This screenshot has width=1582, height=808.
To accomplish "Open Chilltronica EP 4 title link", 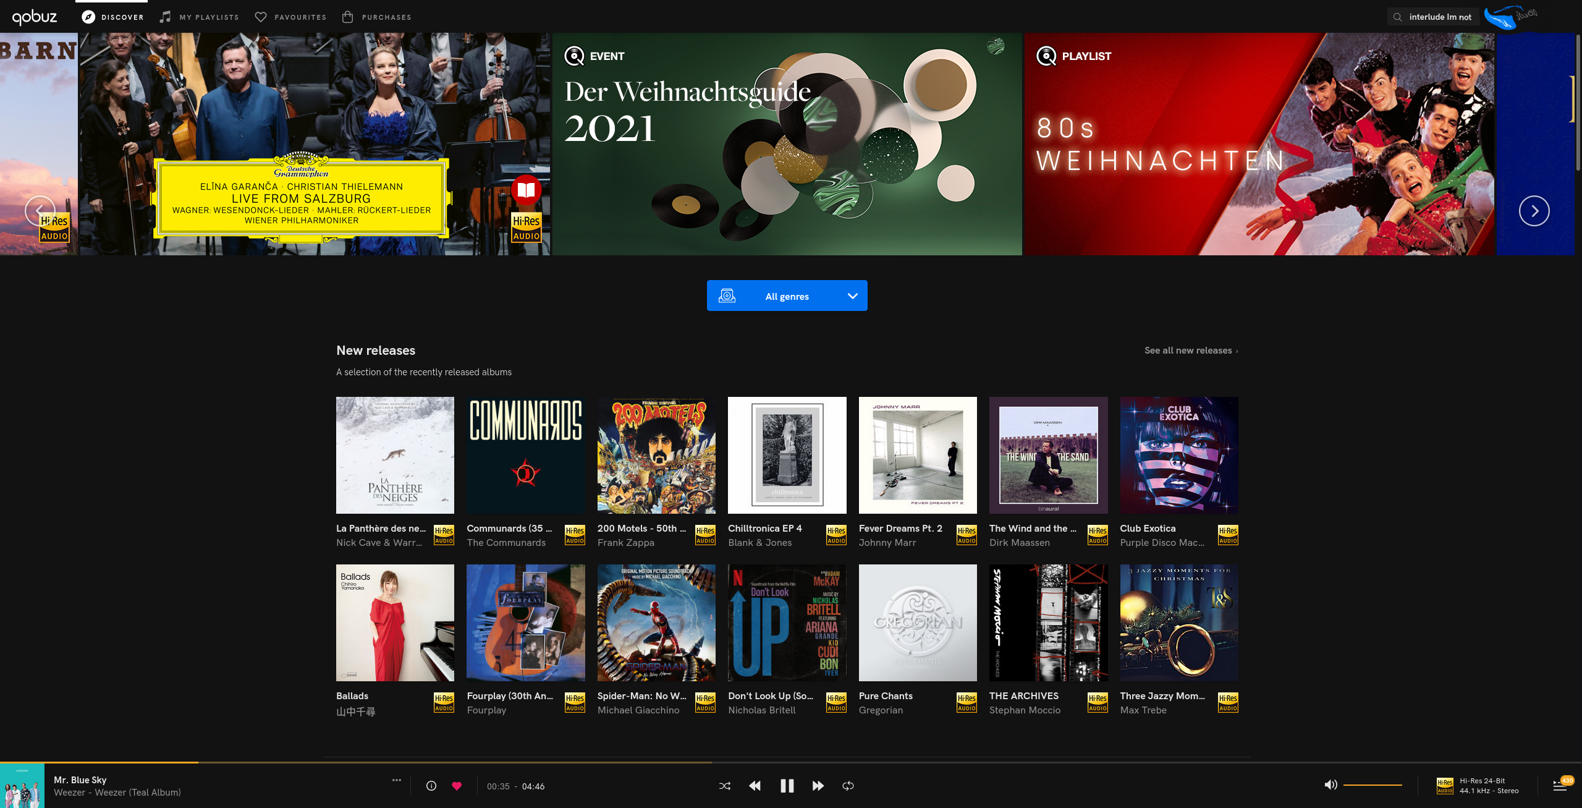I will click(764, 529).
